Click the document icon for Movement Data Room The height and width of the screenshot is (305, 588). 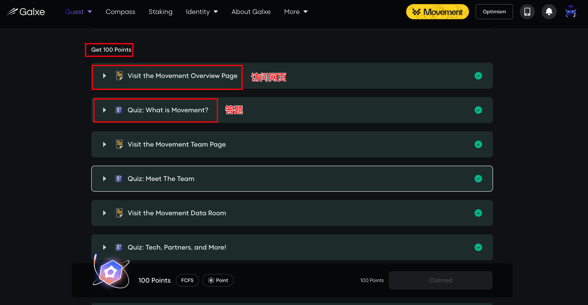click(x=119, y=213)
